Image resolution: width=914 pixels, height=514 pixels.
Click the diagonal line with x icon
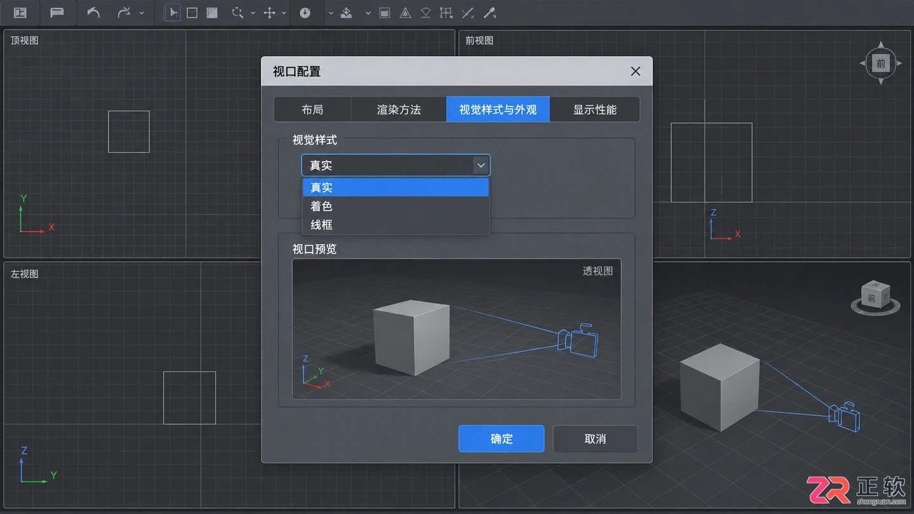tap(468, 13)
